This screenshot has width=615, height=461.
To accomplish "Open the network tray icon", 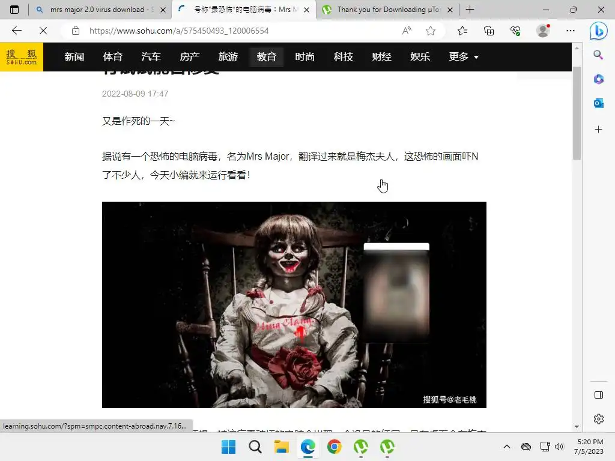I will tap(545, 447).
